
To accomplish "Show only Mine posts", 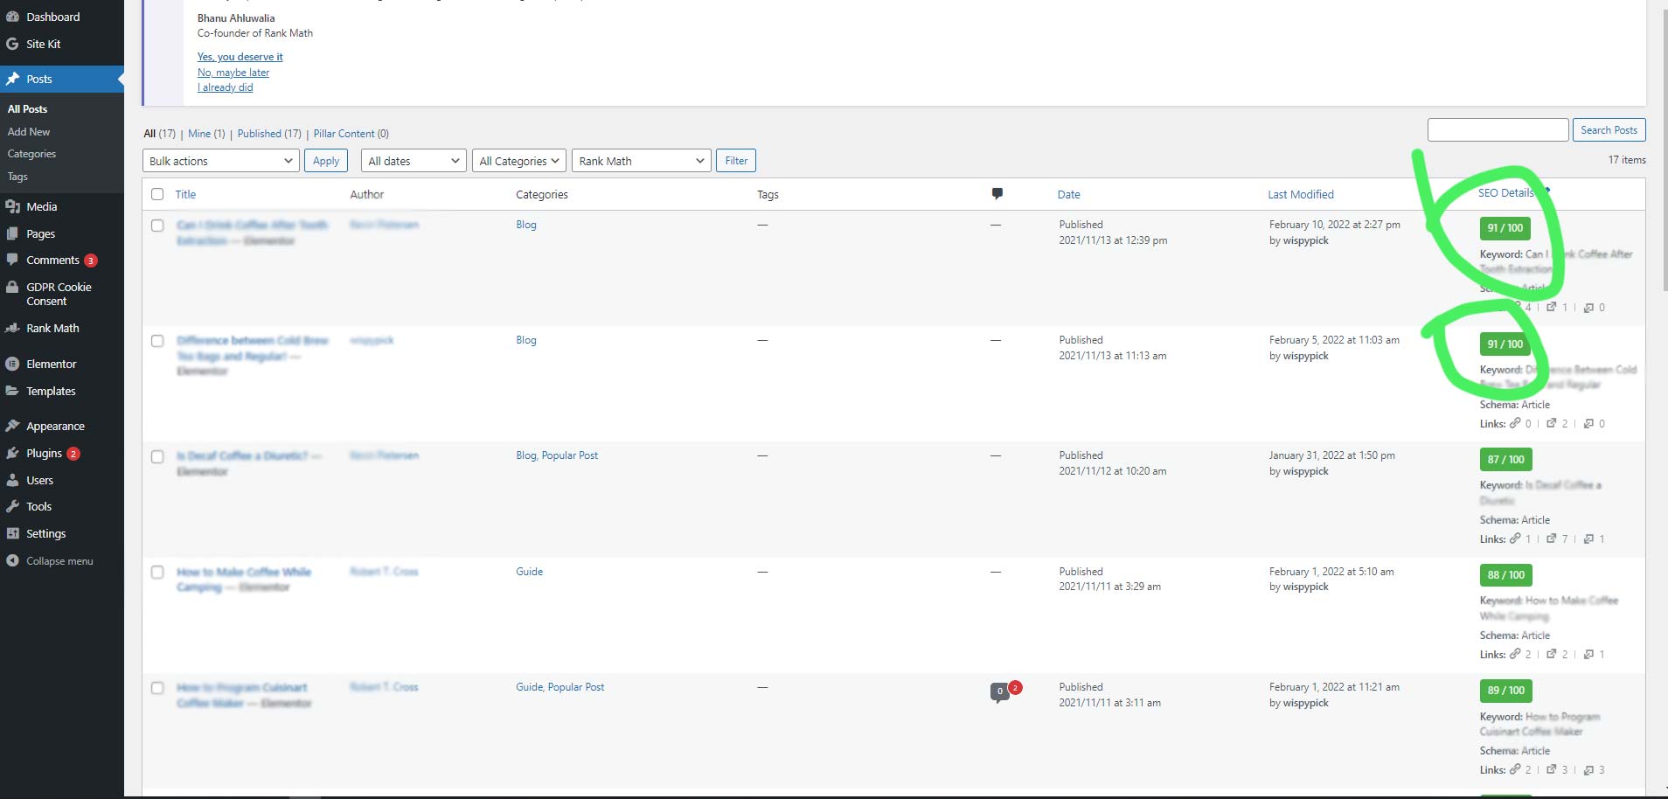I will [x=197, y=133].
